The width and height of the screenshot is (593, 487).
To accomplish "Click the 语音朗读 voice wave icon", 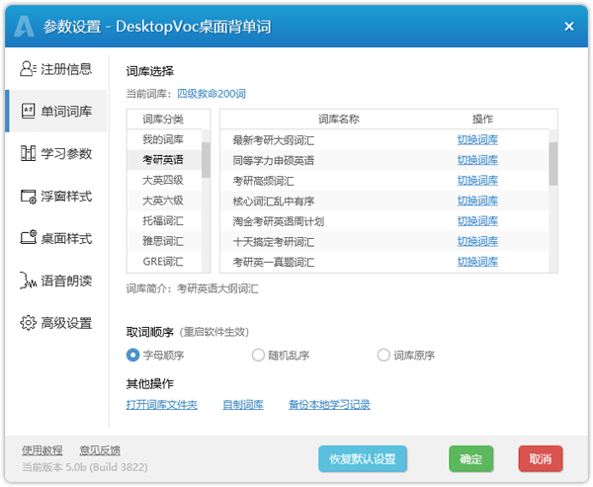I will (28, 281).
